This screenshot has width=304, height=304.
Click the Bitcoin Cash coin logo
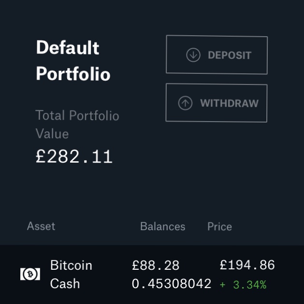click(x=30, y=274)
